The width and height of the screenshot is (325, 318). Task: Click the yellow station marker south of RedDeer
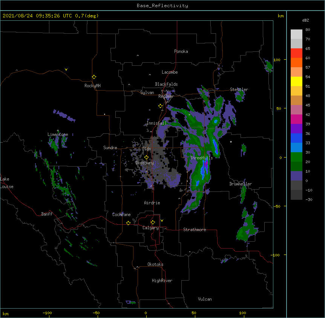click(x=161, y=106)
